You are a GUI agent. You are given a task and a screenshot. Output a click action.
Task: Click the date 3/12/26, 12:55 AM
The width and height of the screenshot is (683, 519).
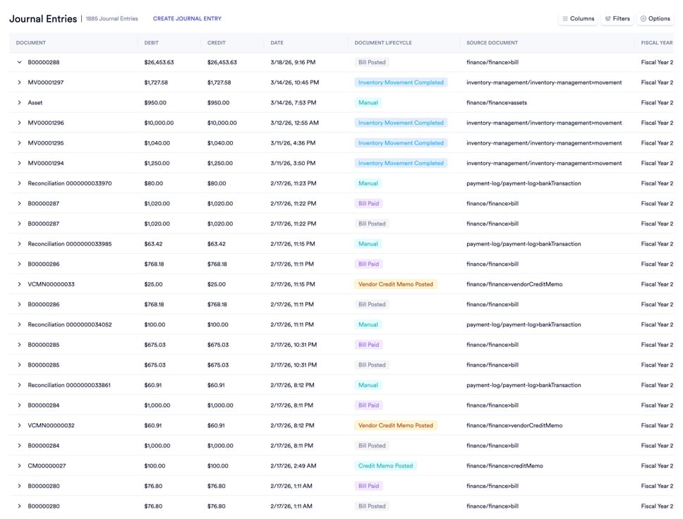(294, 123)
